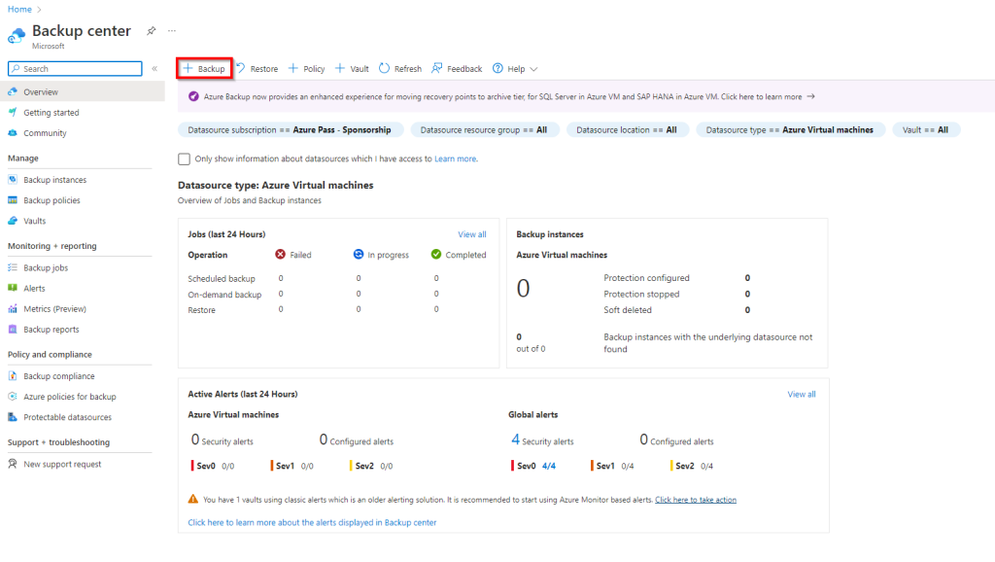The image size is (995, 562).
Task: Click the Refresh toolbar label
Action: (x=408, y=69)
